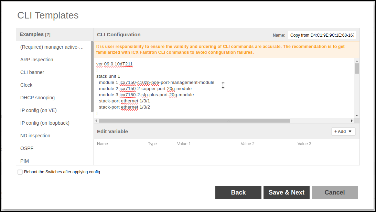Click CLI editor scroll up arrow
The height and width of the screenshot is (212, 376).
[357, 61]
